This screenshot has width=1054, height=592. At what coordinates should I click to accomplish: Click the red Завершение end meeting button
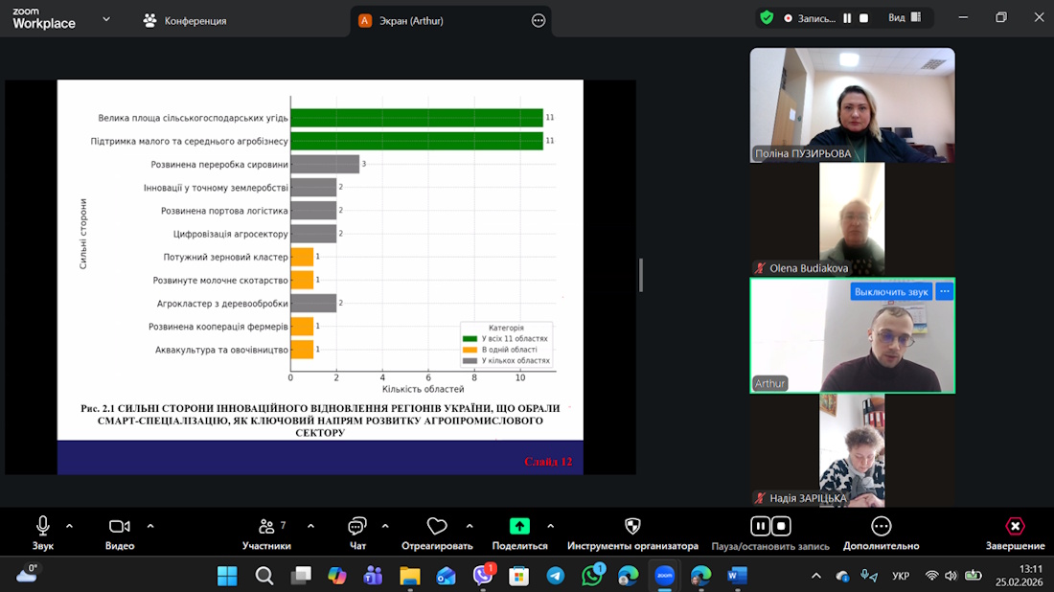pyautogui.click(x=1015, y=526)
